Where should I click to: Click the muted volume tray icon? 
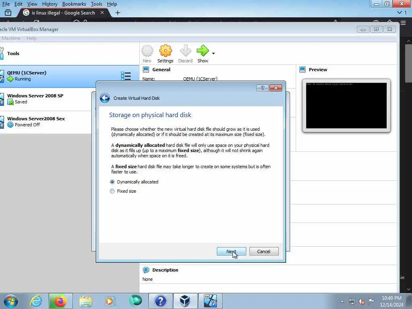pyautogui.click(x=362, y=301)
